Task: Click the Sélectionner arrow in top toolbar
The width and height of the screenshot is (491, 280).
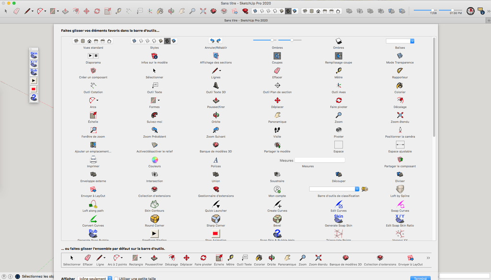Action: tap(6, 12)
